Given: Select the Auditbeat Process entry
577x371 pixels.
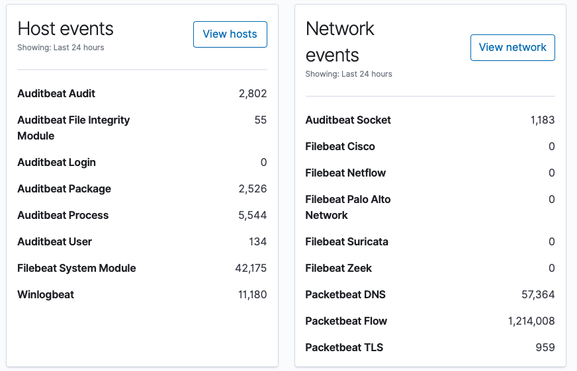Looking at the screenshot, I should 63,215.
